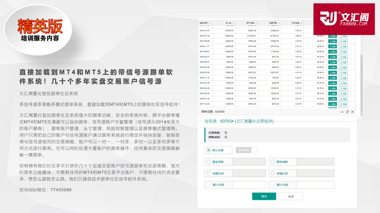380x213 pixels.
Task: Click the 余额比例 value field
Action: pos(249,173)
